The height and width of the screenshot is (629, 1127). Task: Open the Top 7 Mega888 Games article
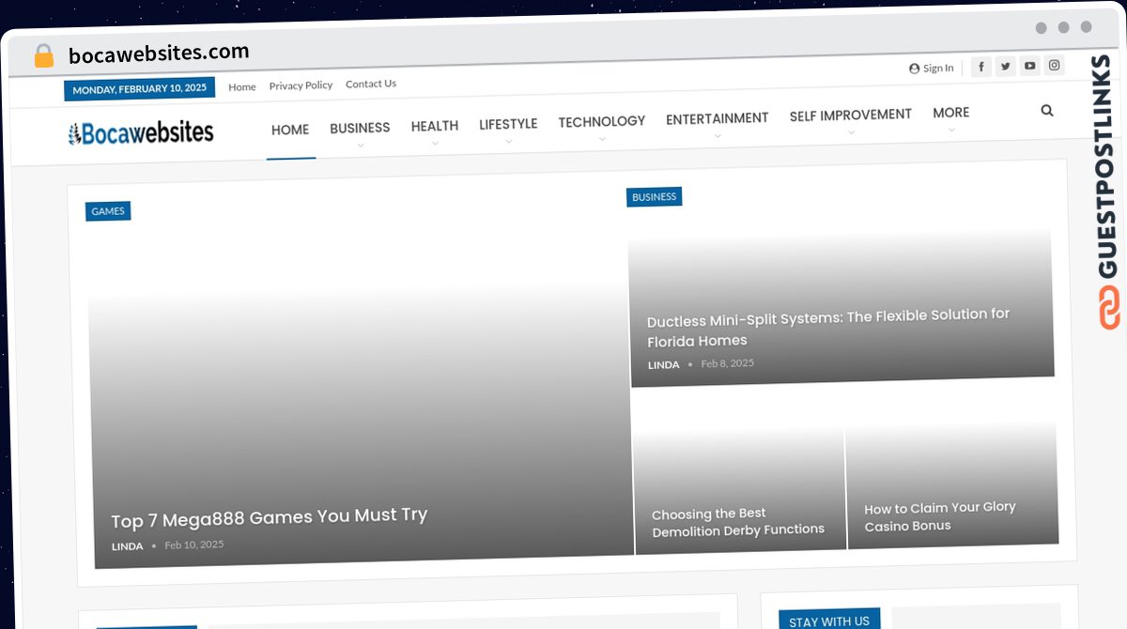click(x=270, y=517)
